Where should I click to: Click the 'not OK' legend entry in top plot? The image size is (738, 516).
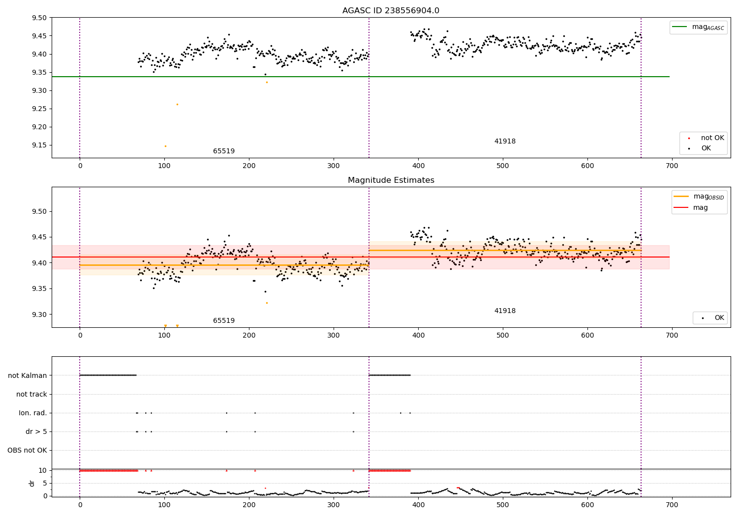pyautogui.click(x=703, y=138)
